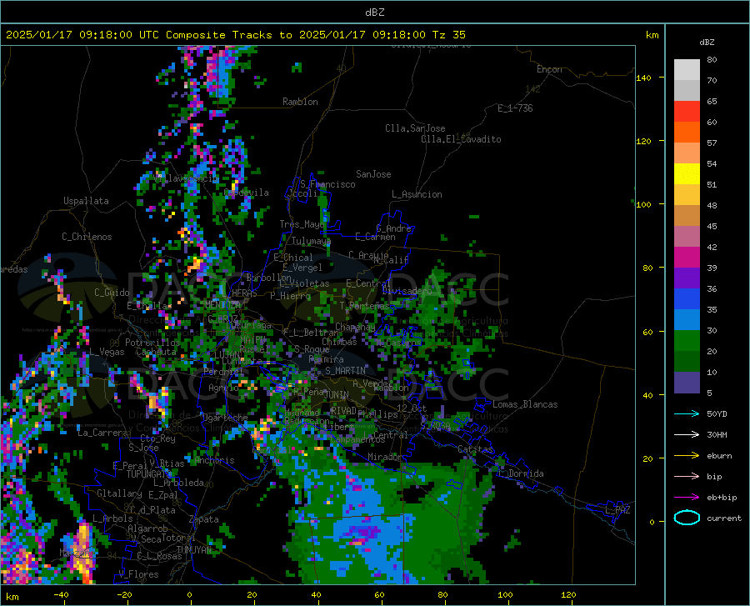The width and height of the screenshot is (750, 606).
Task: Click the -20 tick on horizontal km axis
Action: click(x=124, y=594)
